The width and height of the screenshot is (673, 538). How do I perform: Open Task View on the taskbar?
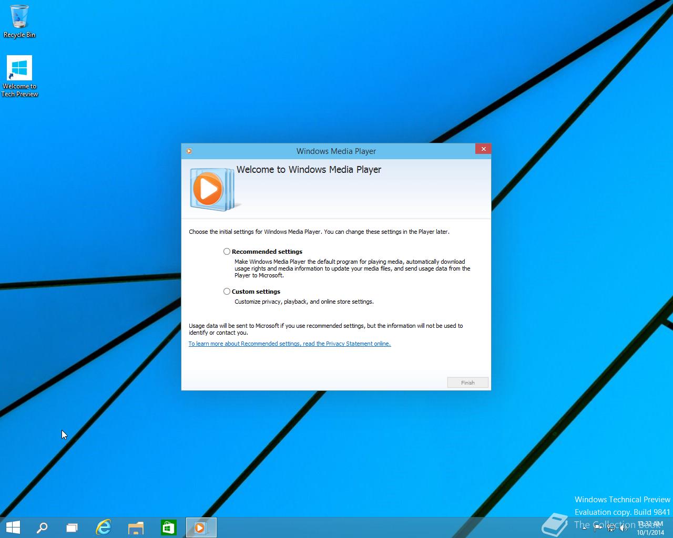72,527
